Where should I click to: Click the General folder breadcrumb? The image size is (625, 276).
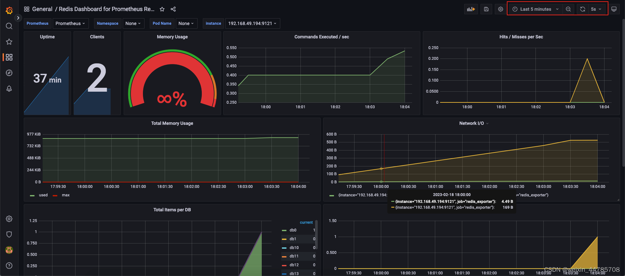coord(42,9)
